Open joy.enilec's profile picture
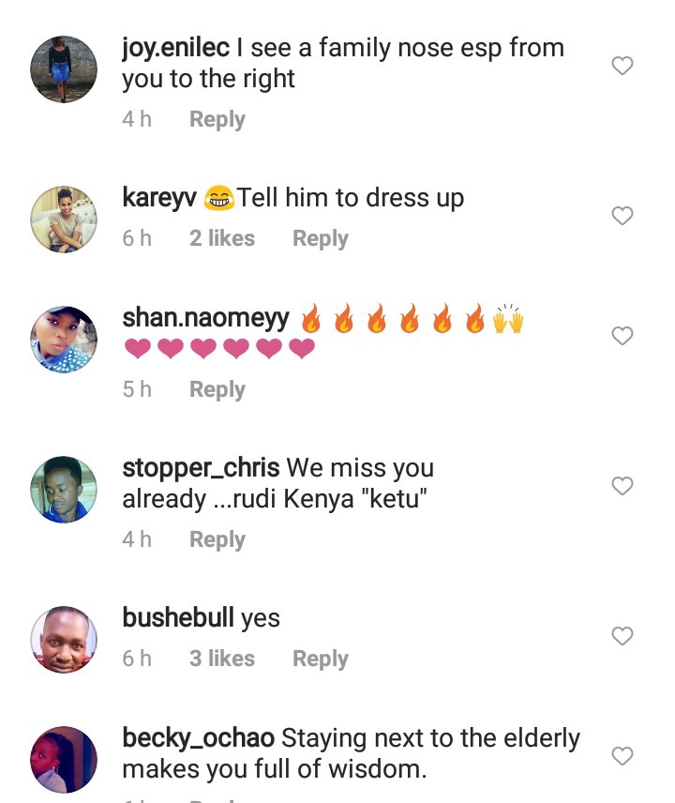This screenshot has width=675, height=803. click(x=64, y=69)
